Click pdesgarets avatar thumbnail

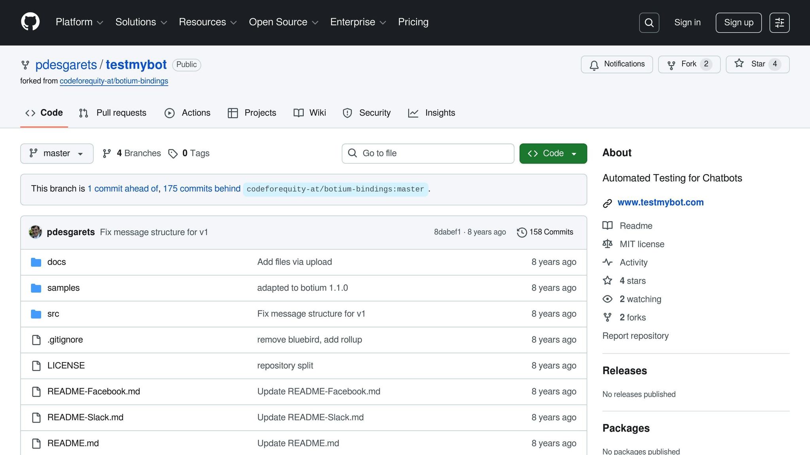click(35, 232)
